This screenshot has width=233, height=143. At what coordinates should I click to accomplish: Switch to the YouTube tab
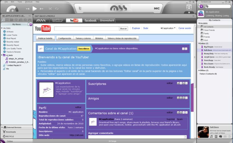(74, 20)
